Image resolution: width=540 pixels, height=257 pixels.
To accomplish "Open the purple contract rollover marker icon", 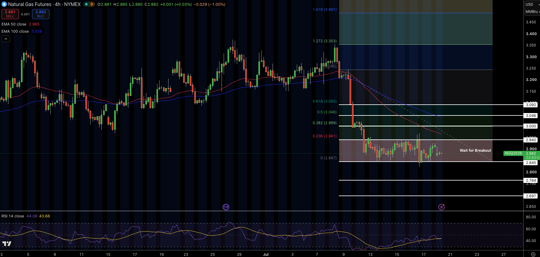I will pos(226,207).
